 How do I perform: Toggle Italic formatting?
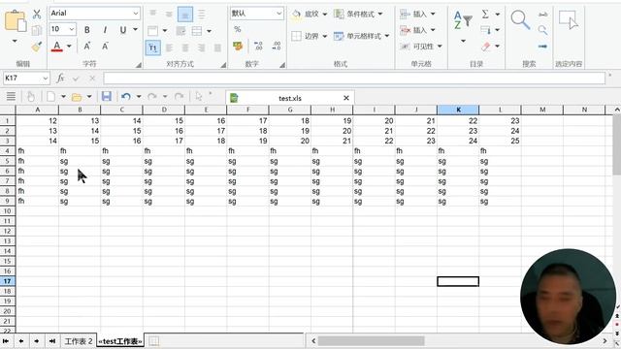coord(105,30)
